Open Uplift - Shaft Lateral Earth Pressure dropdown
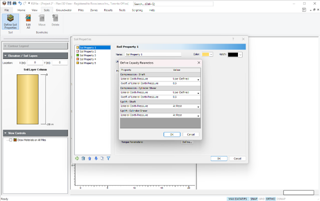The height and width of the screenshot is (201, 320). (x=198, y=107)
